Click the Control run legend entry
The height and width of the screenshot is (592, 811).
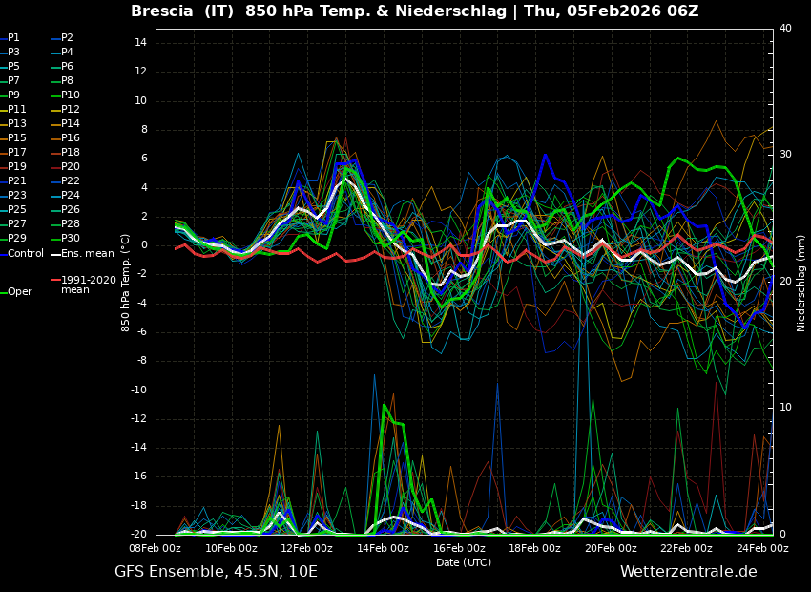coord(25,253)
